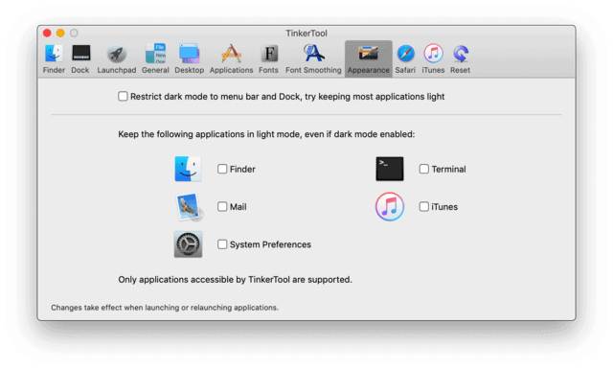Check the System Preferences checkbox
Screen dimensions: 613x370
pos(222,244)
